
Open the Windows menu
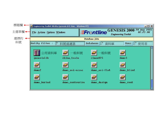tap(61, 32)
